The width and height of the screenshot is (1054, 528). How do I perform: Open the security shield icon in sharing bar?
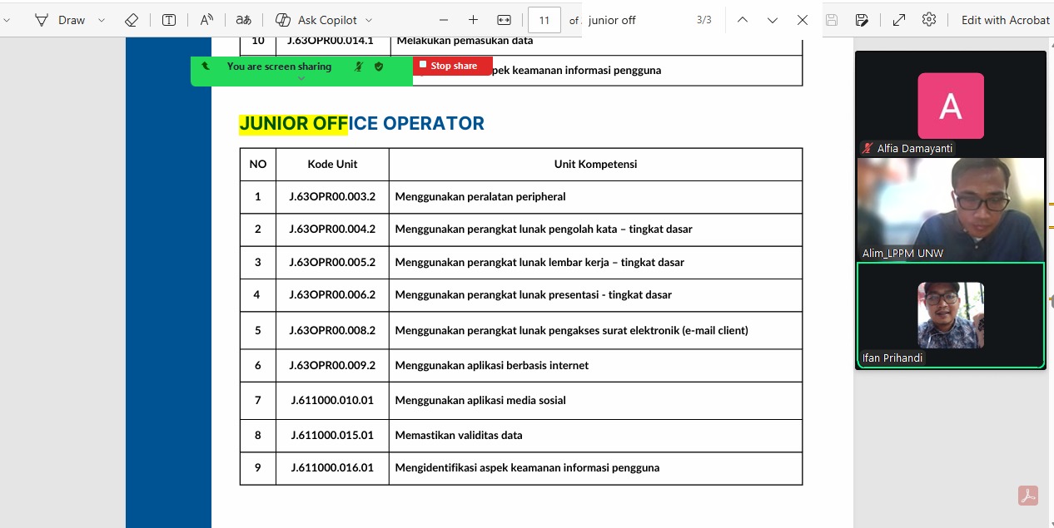pos(379,67)
